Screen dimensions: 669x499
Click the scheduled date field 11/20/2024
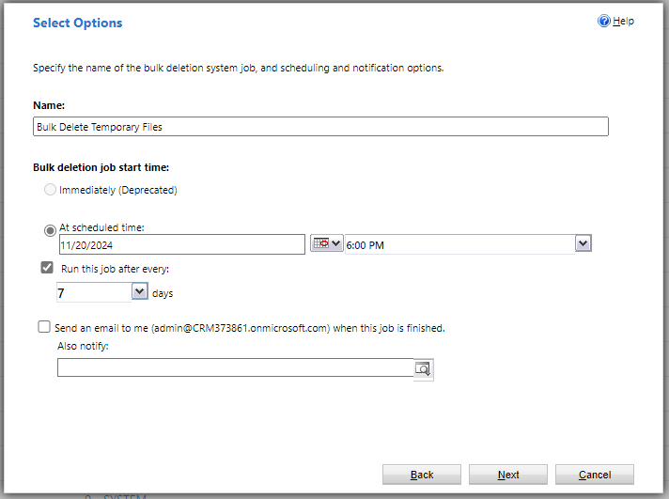tap(182, 244)
